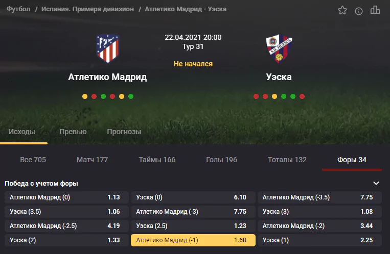390x254 pixels.
Task: Open statistics bar chart icon
Action: (375, 10)
